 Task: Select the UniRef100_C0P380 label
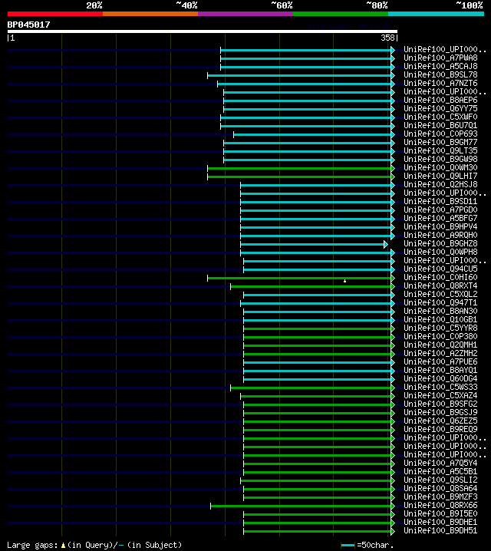(x=440, y=336)
